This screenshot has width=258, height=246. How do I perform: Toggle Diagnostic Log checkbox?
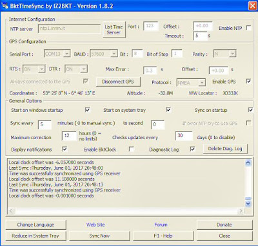[x=193, y=149]
